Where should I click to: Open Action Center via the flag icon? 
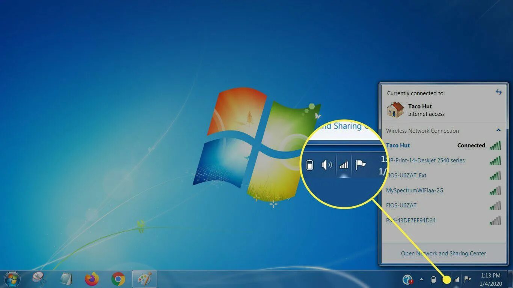coord(467,279)
